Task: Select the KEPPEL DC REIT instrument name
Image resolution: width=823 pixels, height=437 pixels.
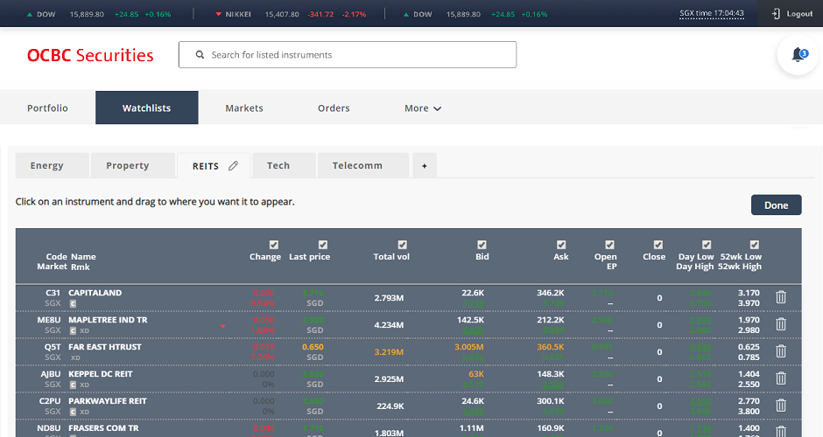Action: [x=101, y=374]
